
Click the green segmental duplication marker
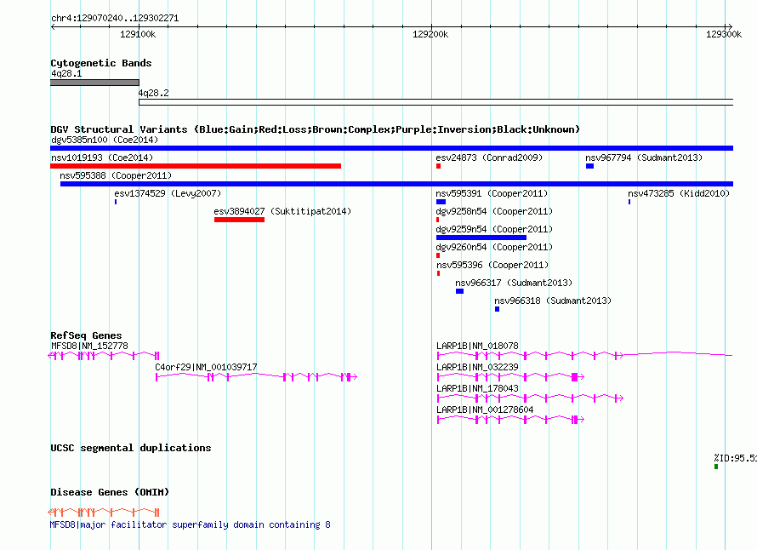[716, 467]
